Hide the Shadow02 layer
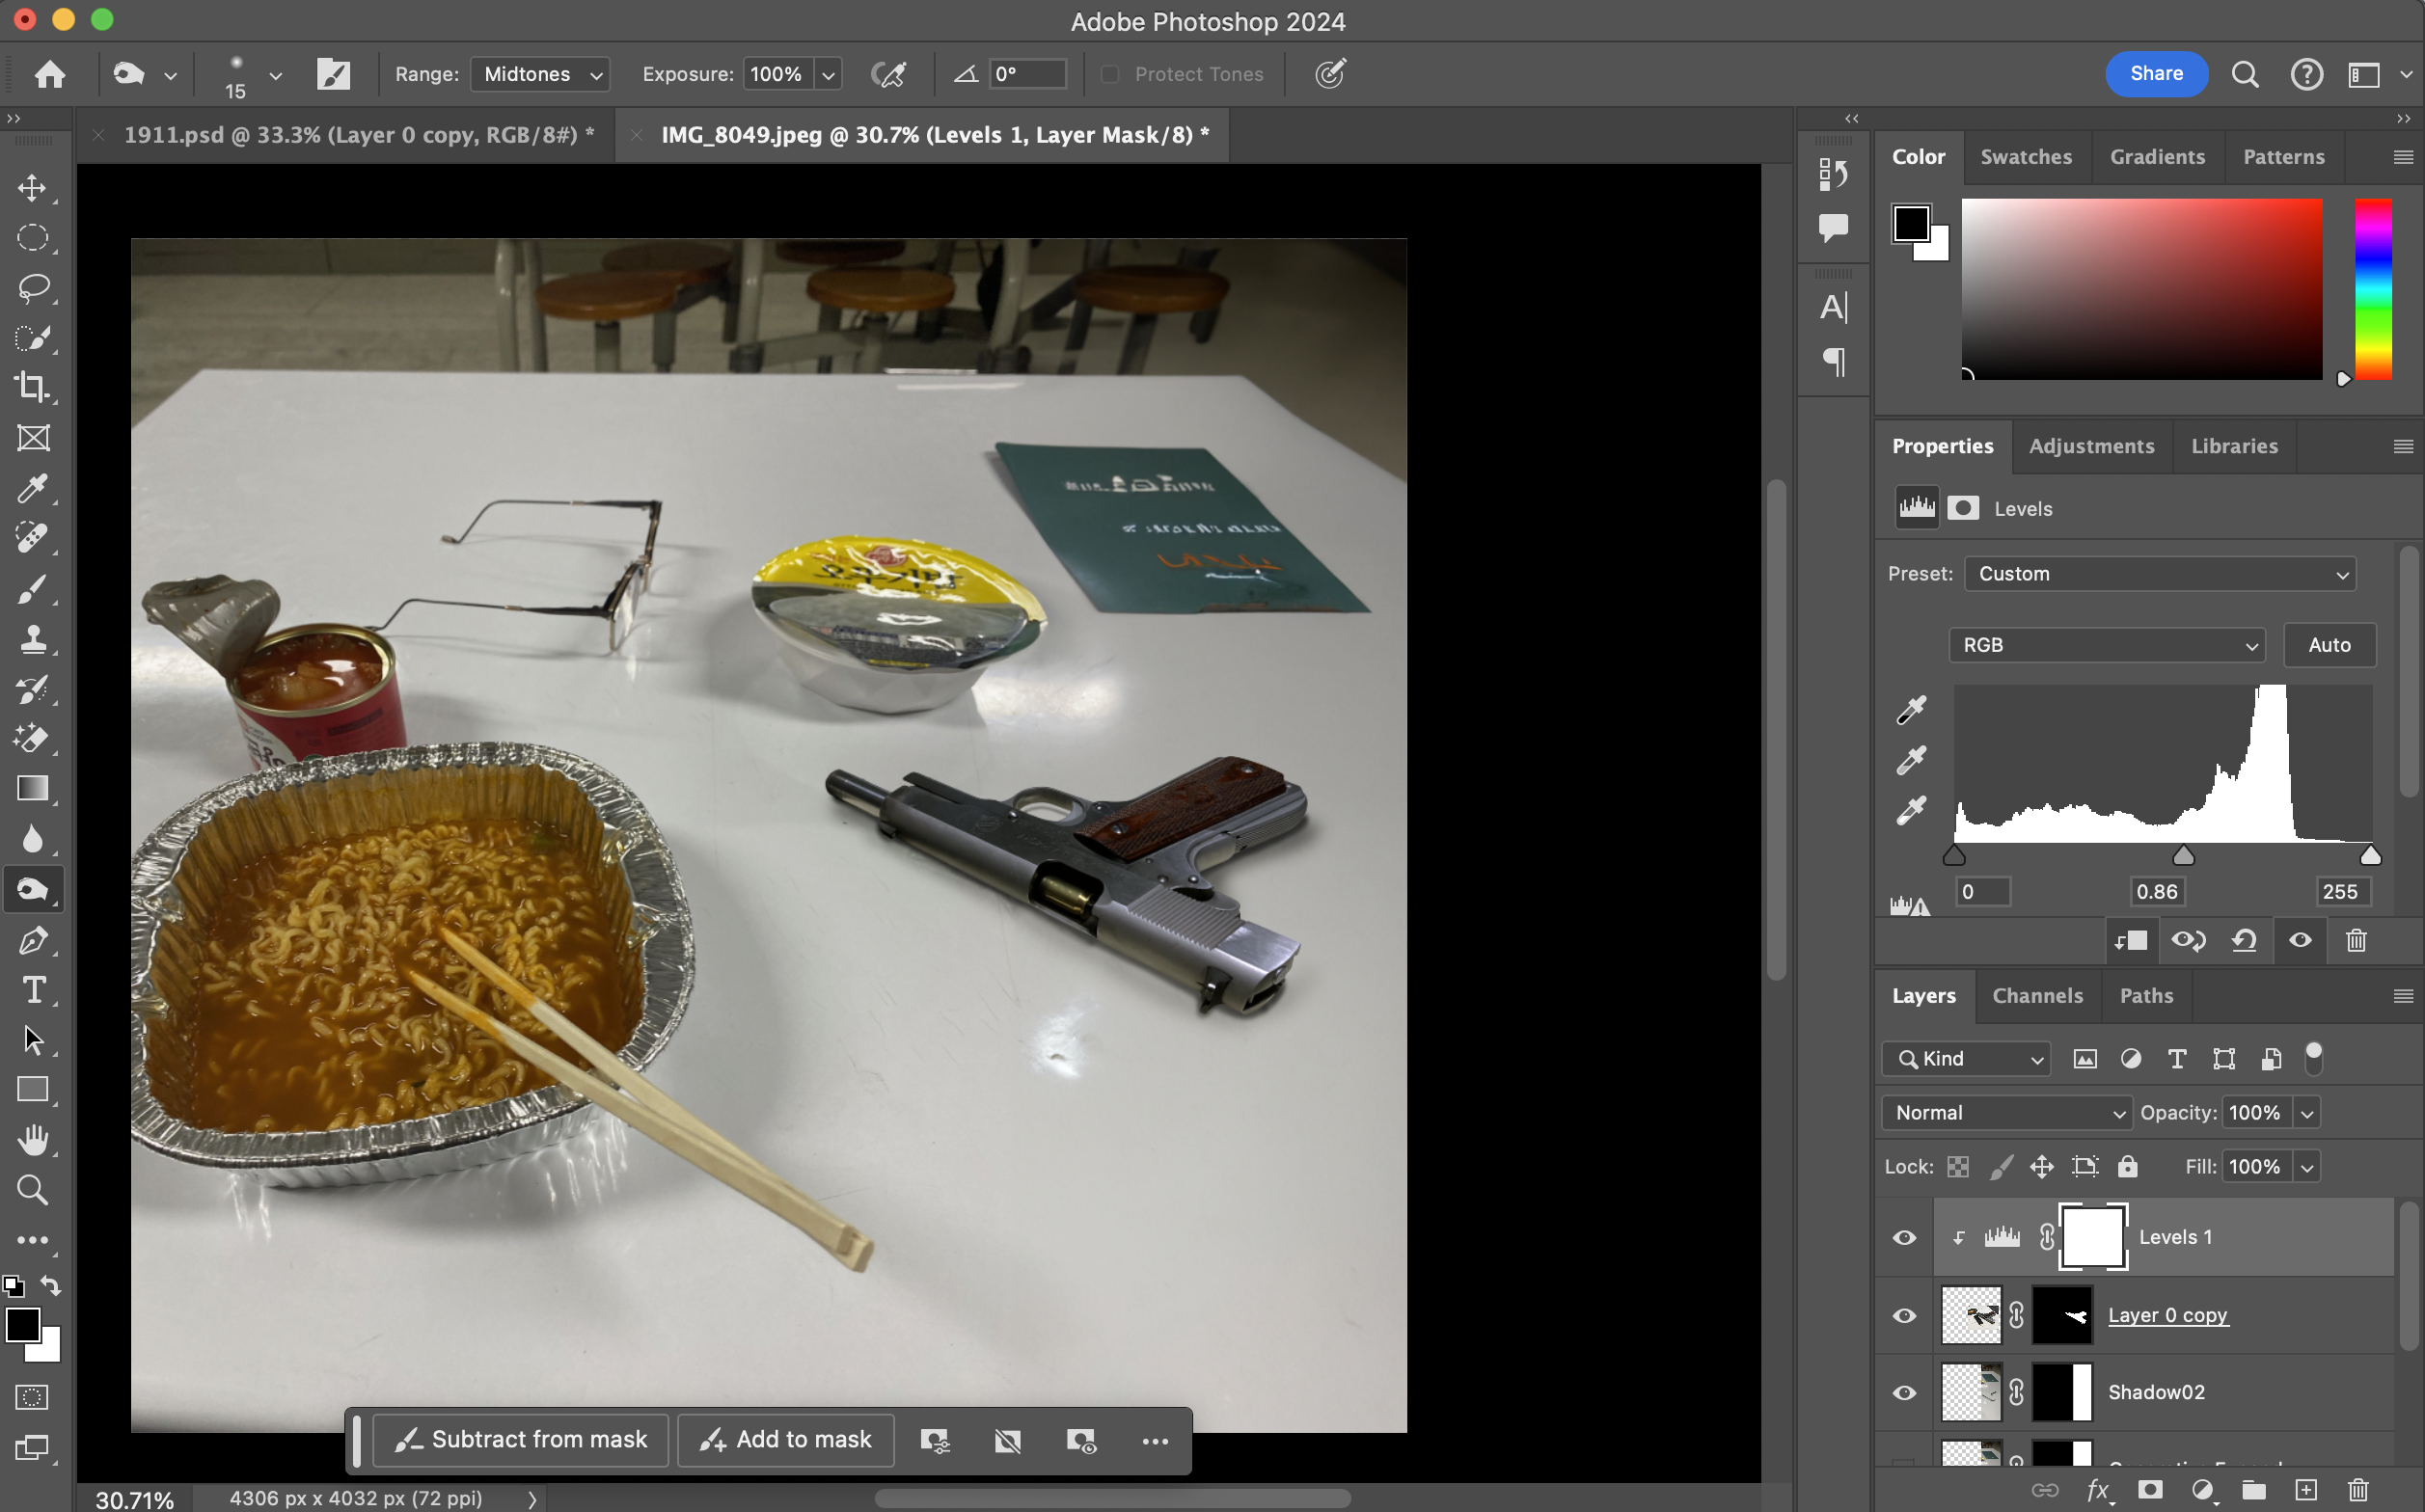This screenshot has width=2425, height=1512. click(x=1904, y=1392)
